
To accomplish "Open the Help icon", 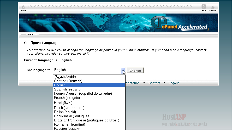I will [204, 8].
